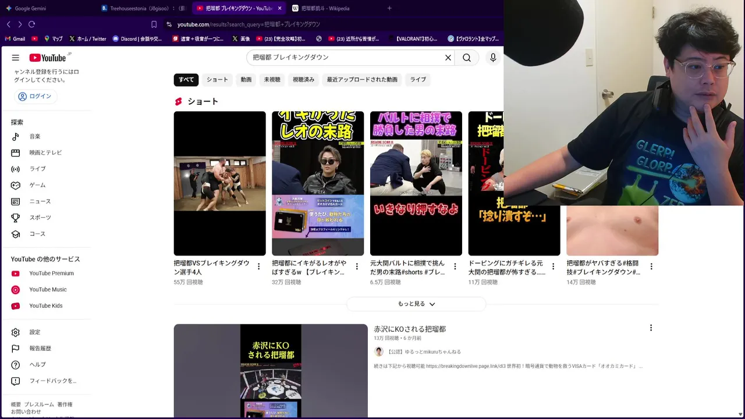Start voice search with the microphone
Screen dimensions: 745x419
click(493, 58)
